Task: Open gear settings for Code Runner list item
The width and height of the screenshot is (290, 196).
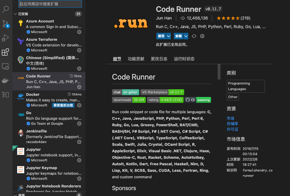Action: tap(79, 87)
